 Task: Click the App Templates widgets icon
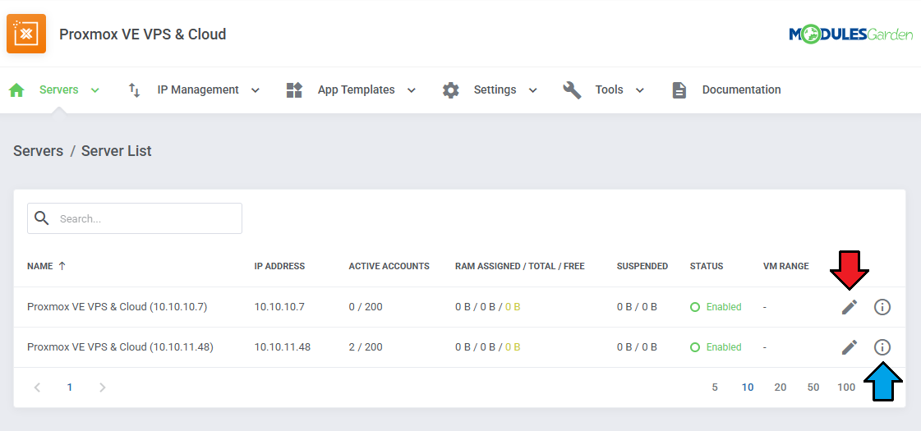293,89
